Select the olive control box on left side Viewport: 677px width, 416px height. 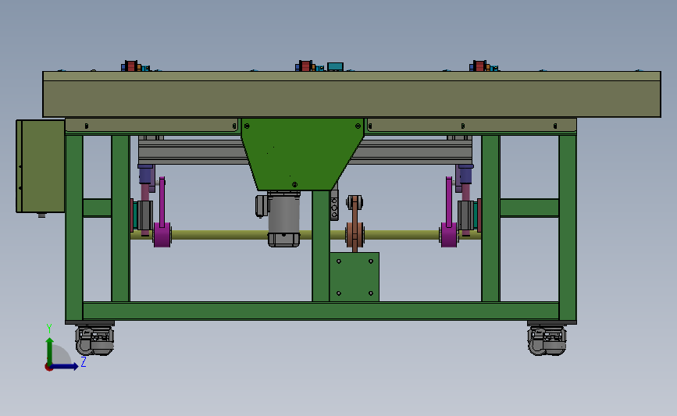click(x=40, y=166)
